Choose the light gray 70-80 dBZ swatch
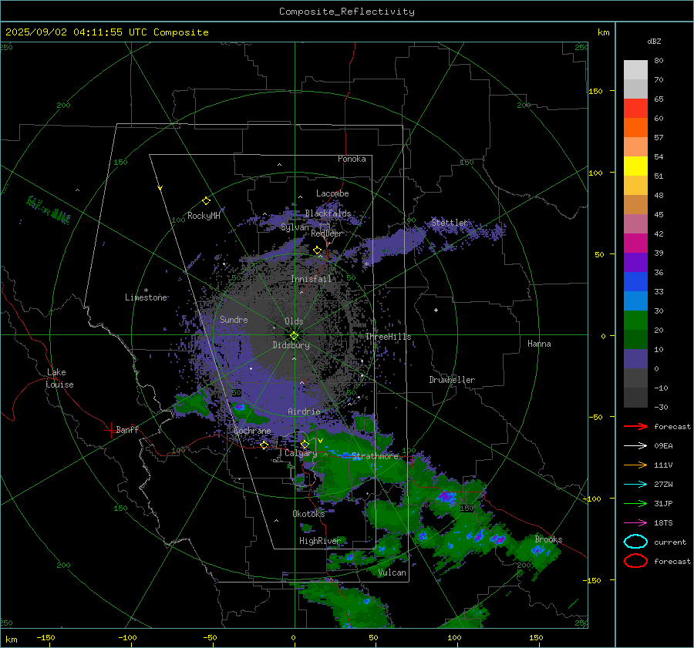The width and height of the screenshot is (694, 648). 635,70
